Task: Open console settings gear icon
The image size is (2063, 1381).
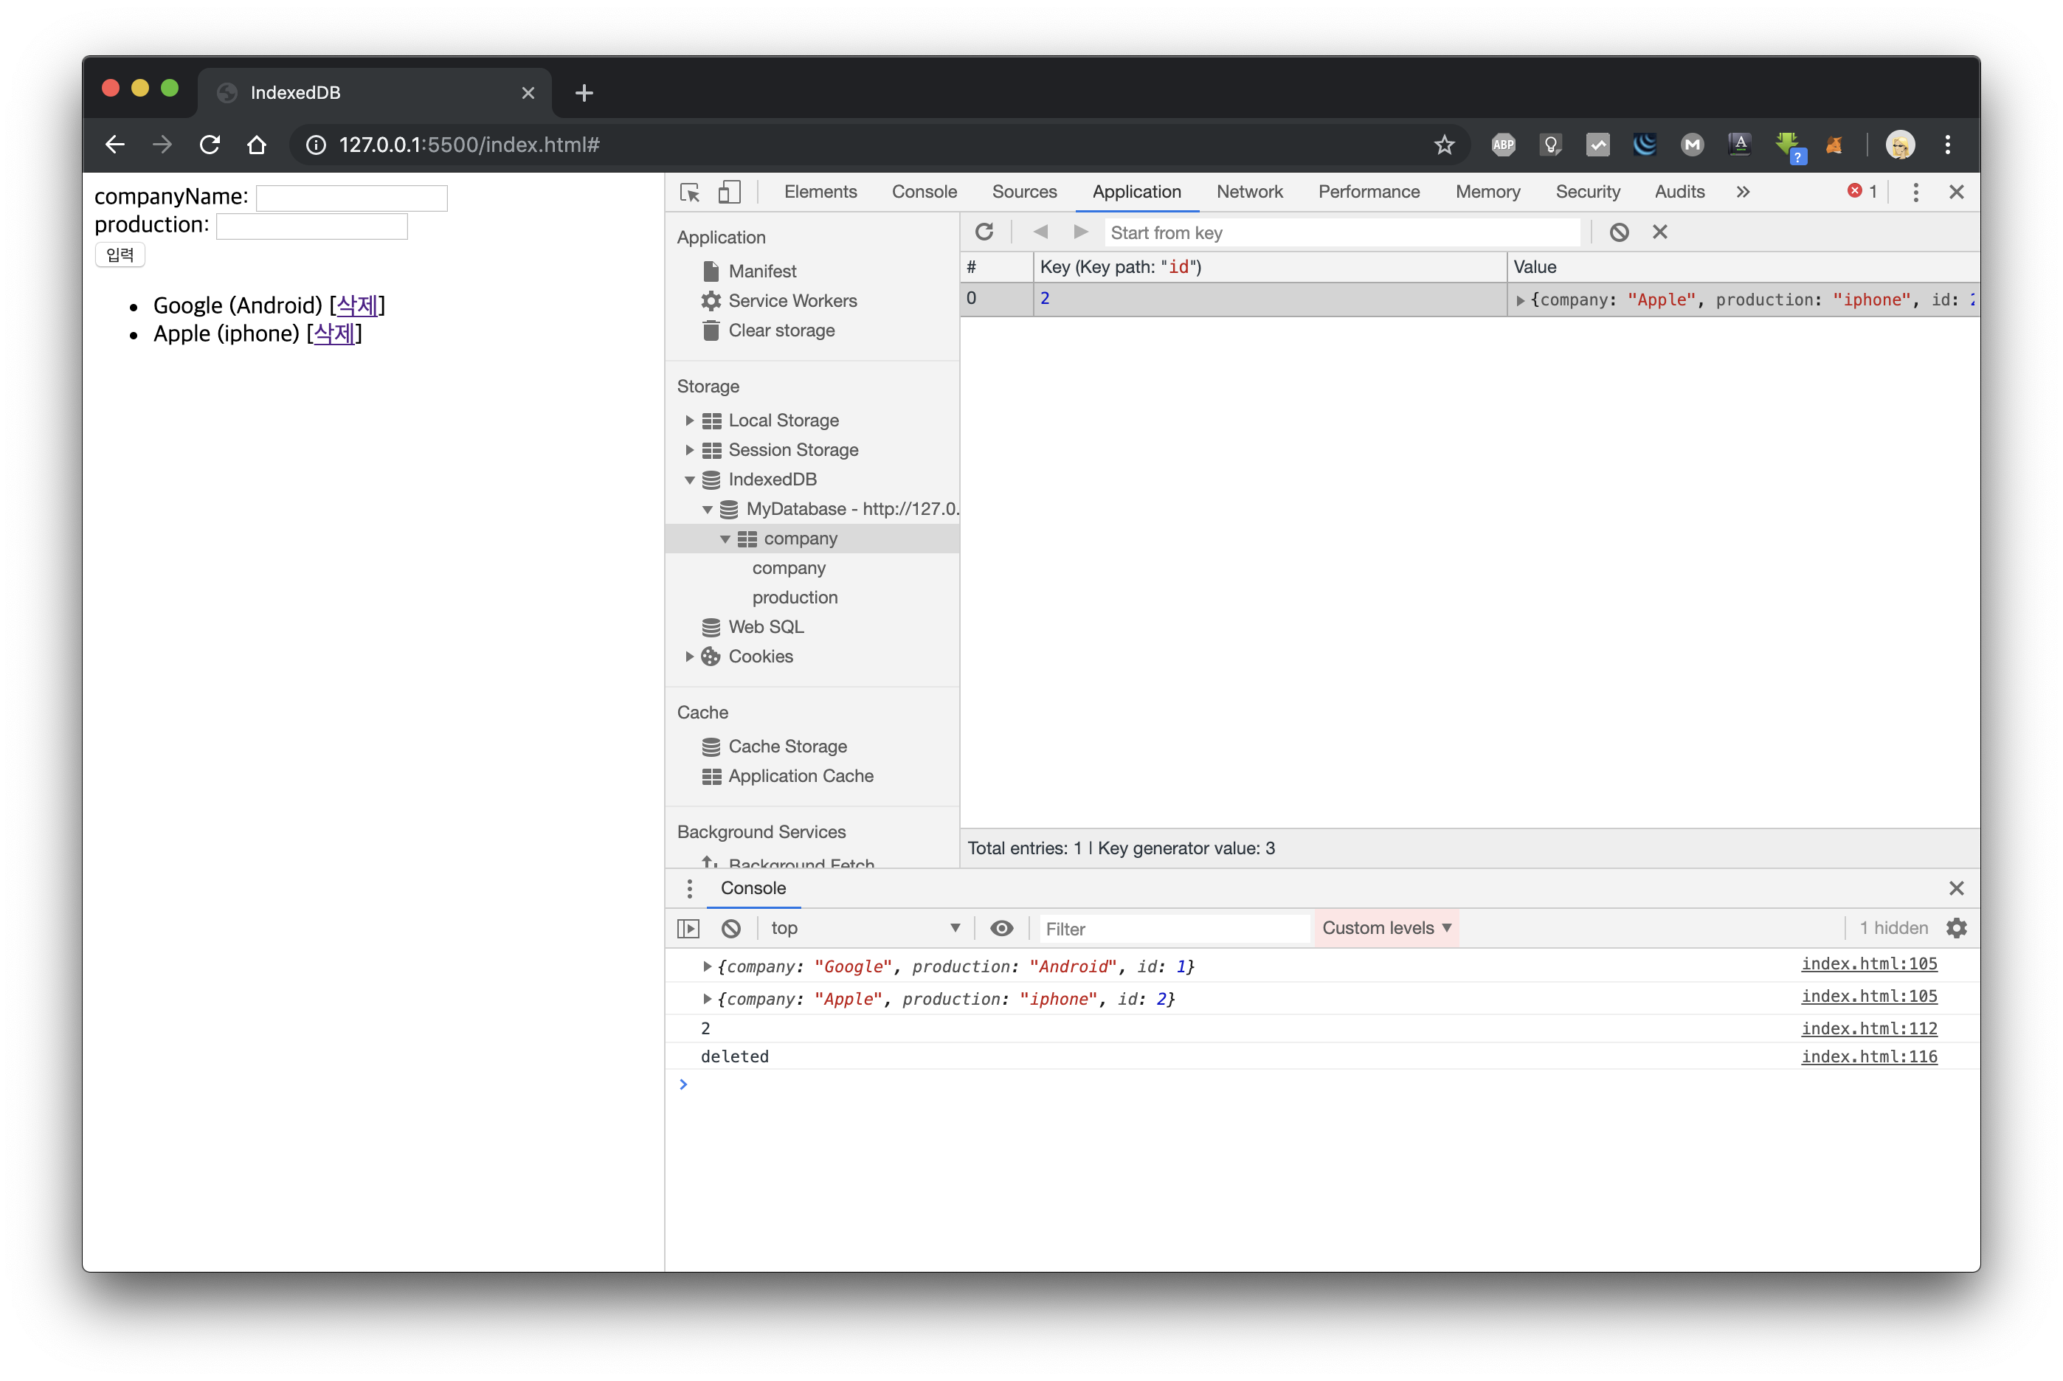Action: click(x=1955, y=928)
